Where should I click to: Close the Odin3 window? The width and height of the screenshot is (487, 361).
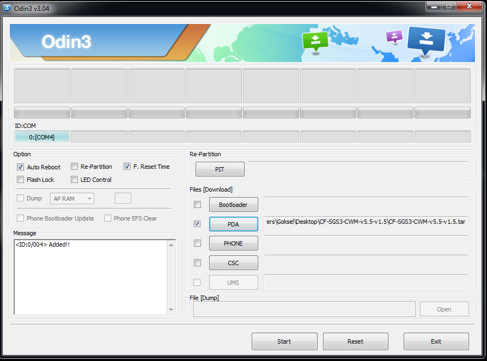(470, 6)
